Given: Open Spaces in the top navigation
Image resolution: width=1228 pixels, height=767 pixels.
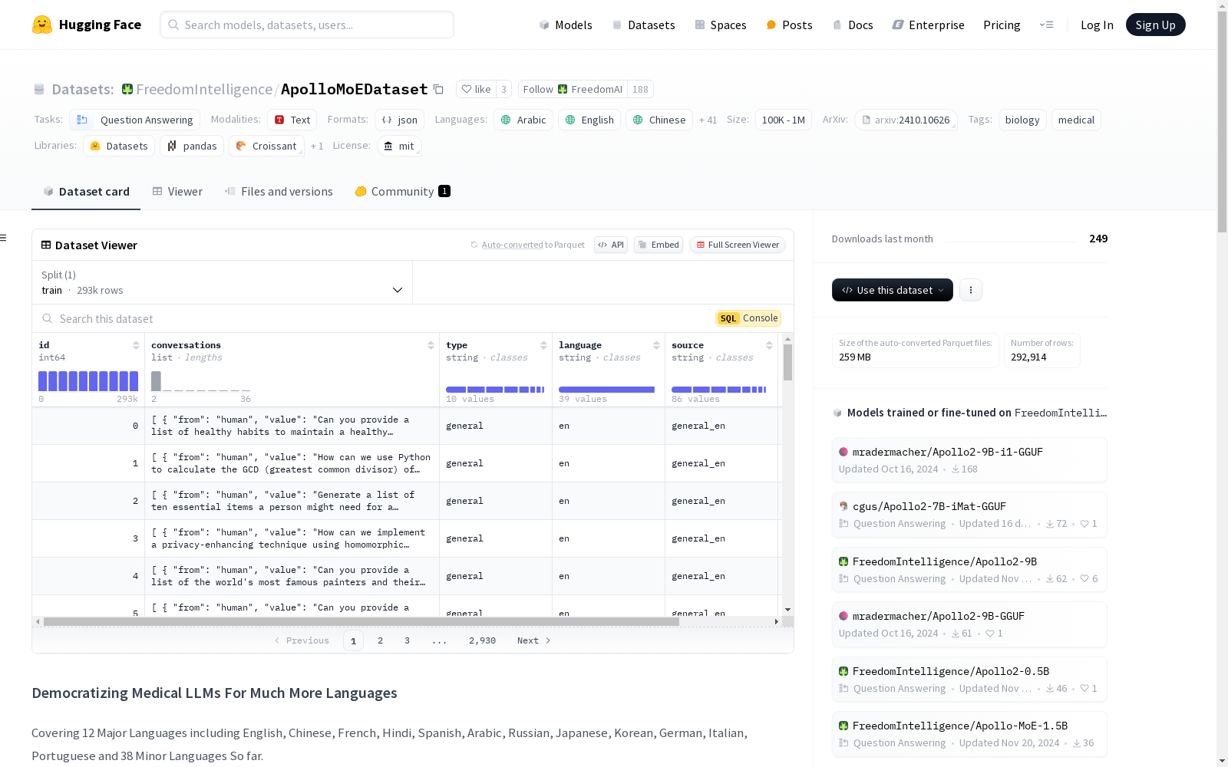Looking at the screenshot, I should [721, 25].
